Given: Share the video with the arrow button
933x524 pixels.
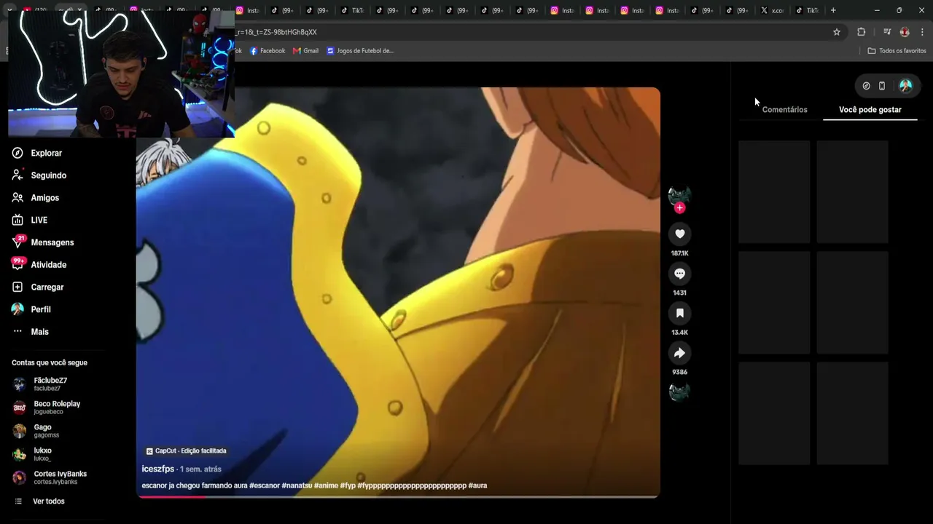Looking at the screenshot, I should click(679, 353).
